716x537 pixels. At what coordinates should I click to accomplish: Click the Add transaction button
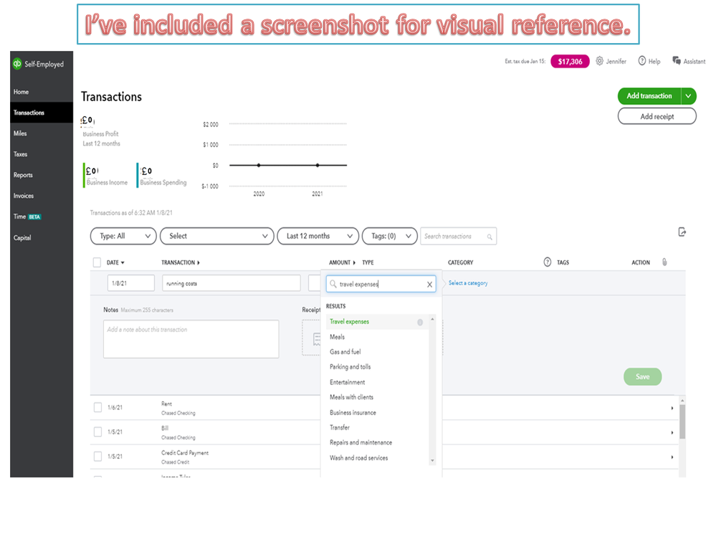click(x=649, y=96)
